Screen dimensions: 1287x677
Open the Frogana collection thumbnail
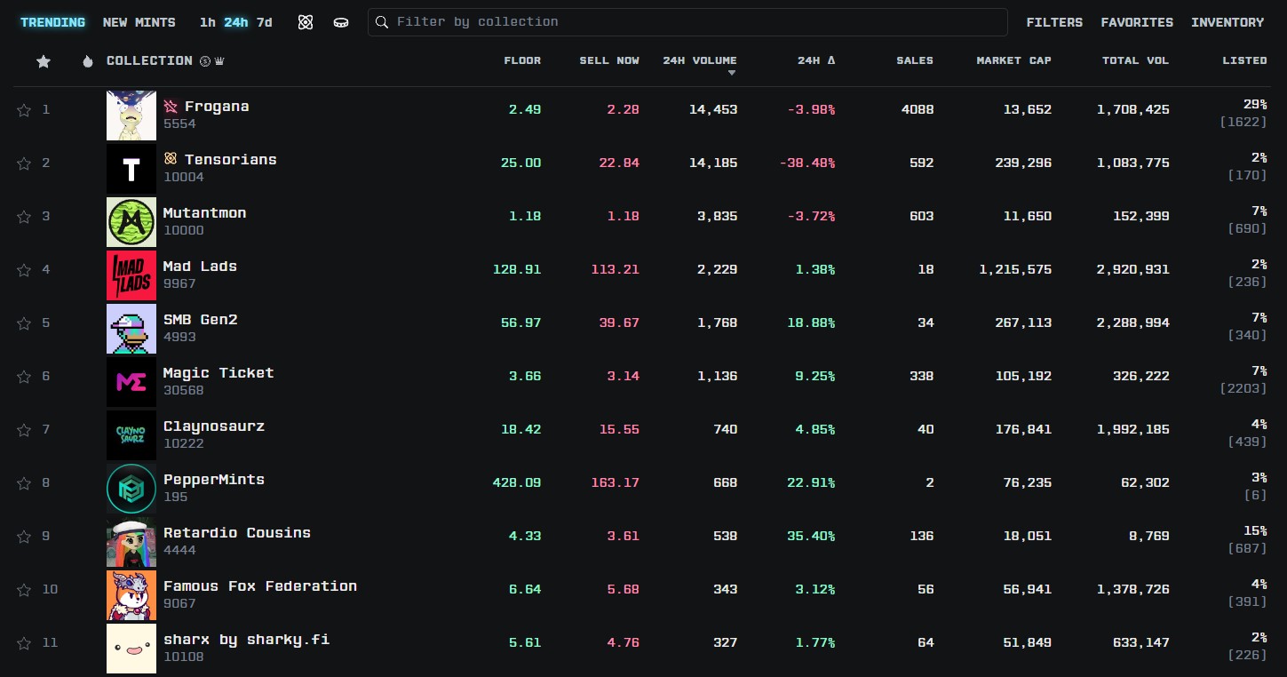click(x=131, y=115)
